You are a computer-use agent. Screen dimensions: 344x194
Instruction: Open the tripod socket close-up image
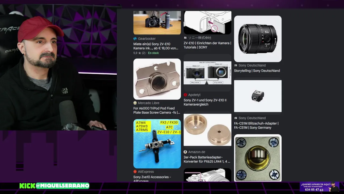(x=258, y=158)
